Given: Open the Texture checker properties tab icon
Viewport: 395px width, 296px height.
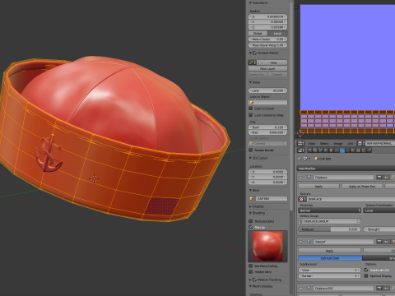Looking at the screenshot, I should [358, 150].
